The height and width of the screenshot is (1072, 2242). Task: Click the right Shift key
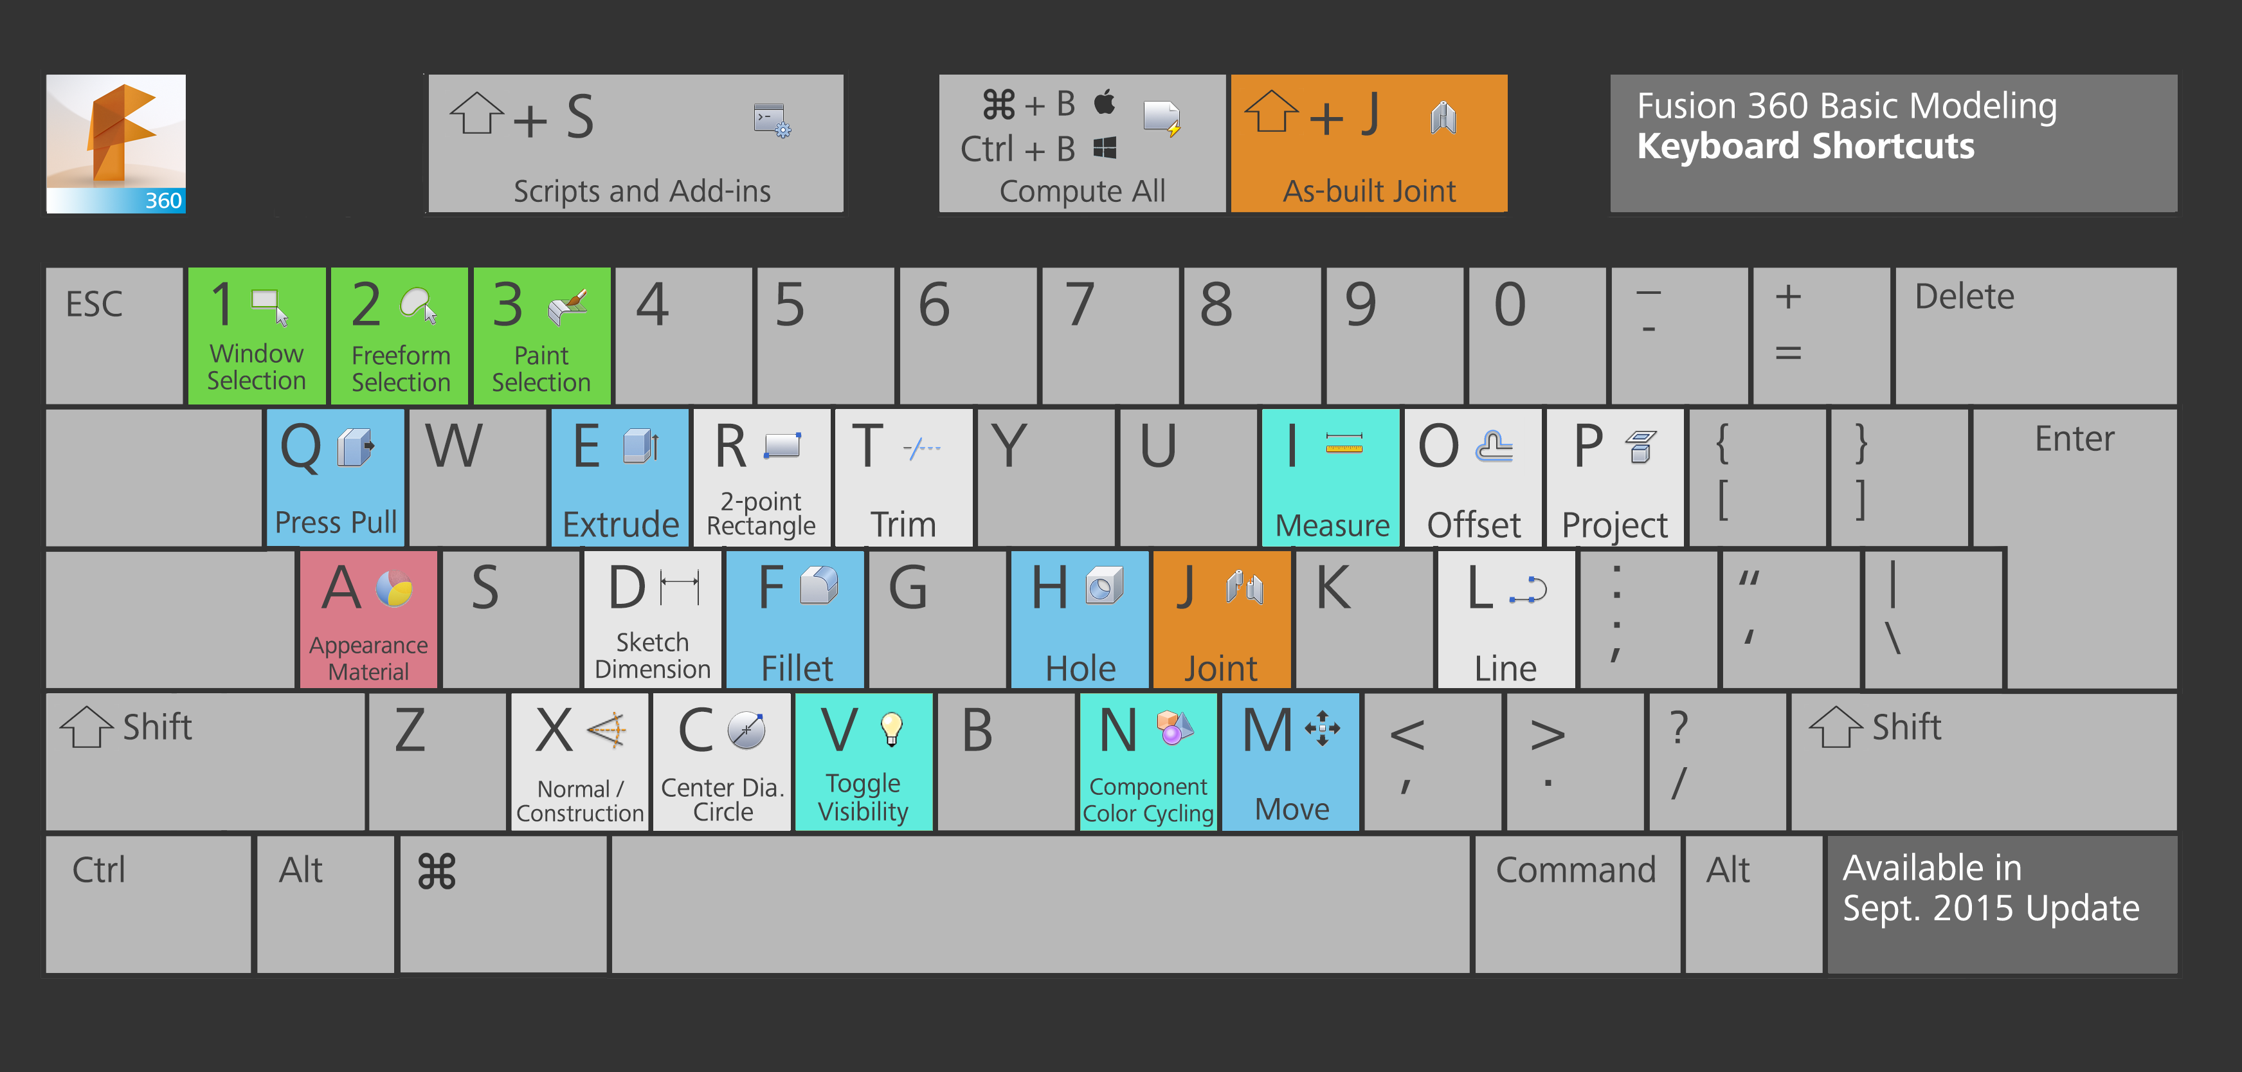pos(1984,761)
